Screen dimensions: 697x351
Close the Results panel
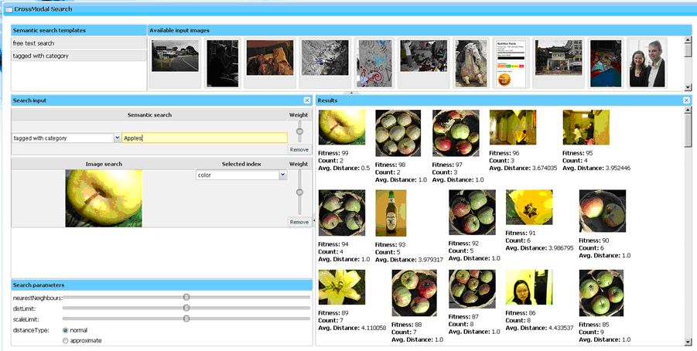[686, 101]
